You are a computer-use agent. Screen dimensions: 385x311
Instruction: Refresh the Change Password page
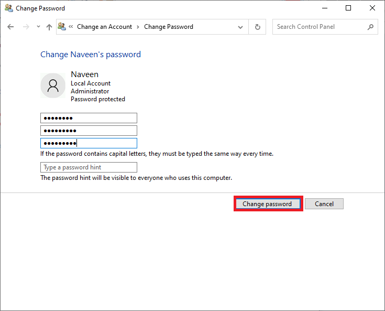click(x=257, y=27)
